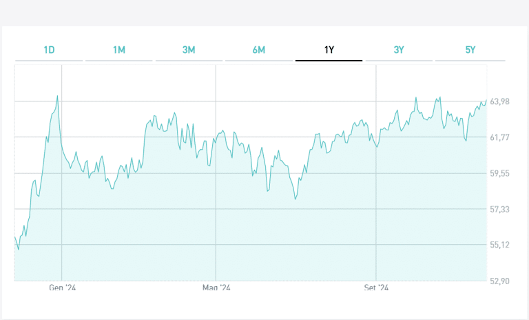This screenshot has width=529, height=320.
Task: Select the 59,55 value on the y-axis
Action: pos(499,174)
